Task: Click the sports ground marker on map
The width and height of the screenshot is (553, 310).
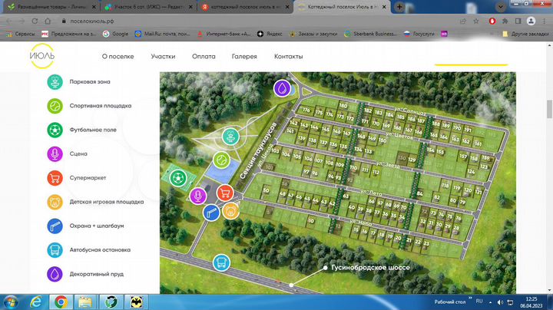Action: [x=221, y=160]
